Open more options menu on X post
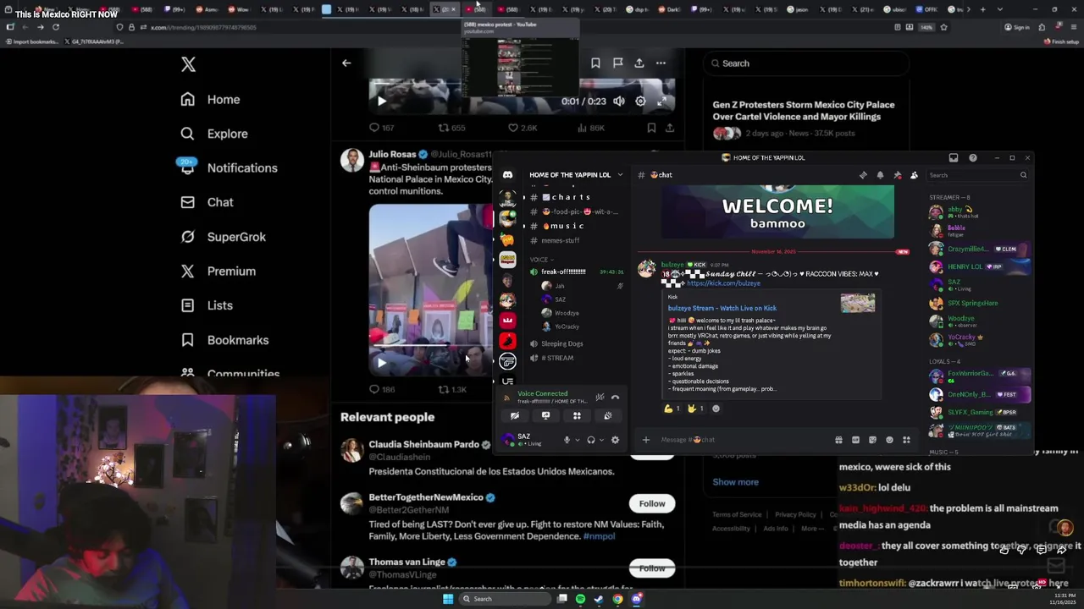 click(661, 63)
